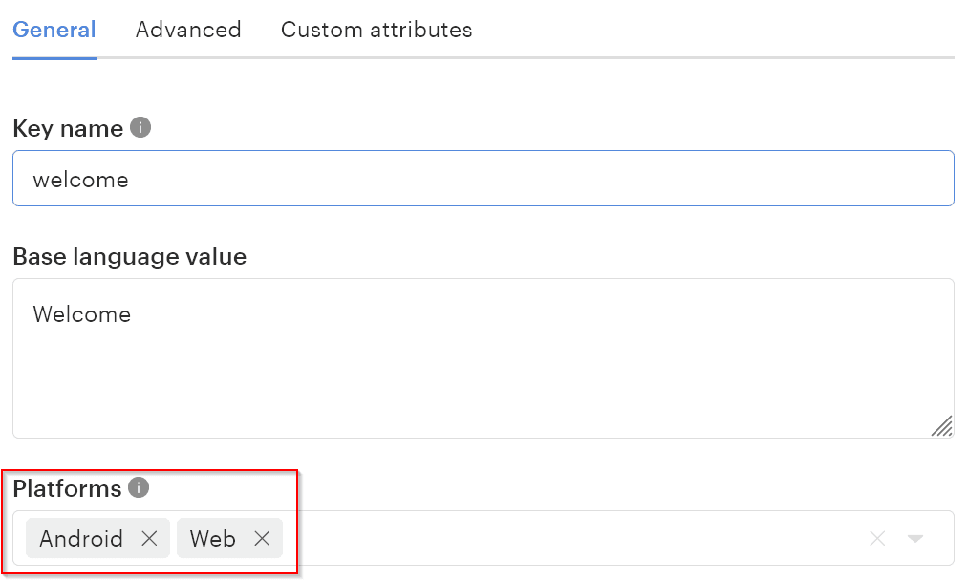This screenshot has width=968, height=580.
Task: Click the textarea resize handle corner
Action: click(942, 426)
